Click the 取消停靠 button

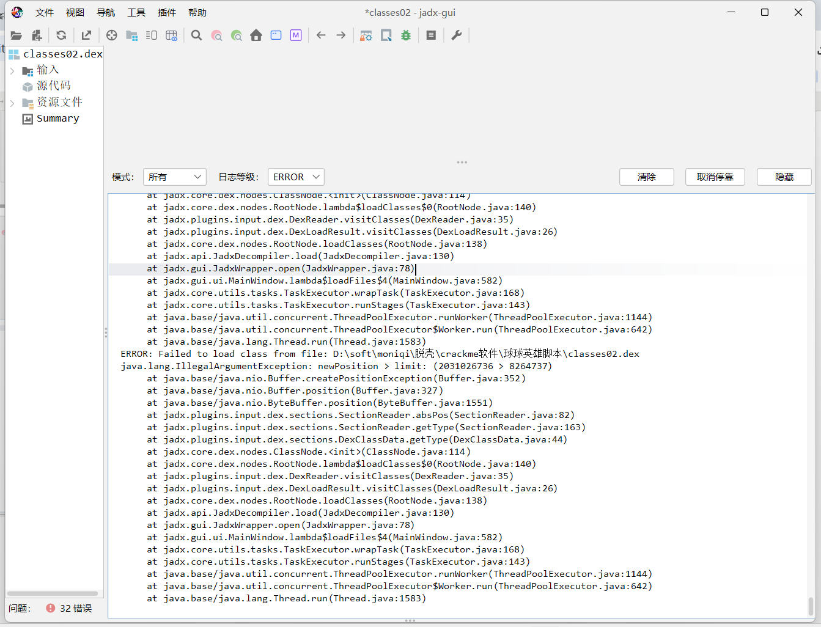(715, 177)
